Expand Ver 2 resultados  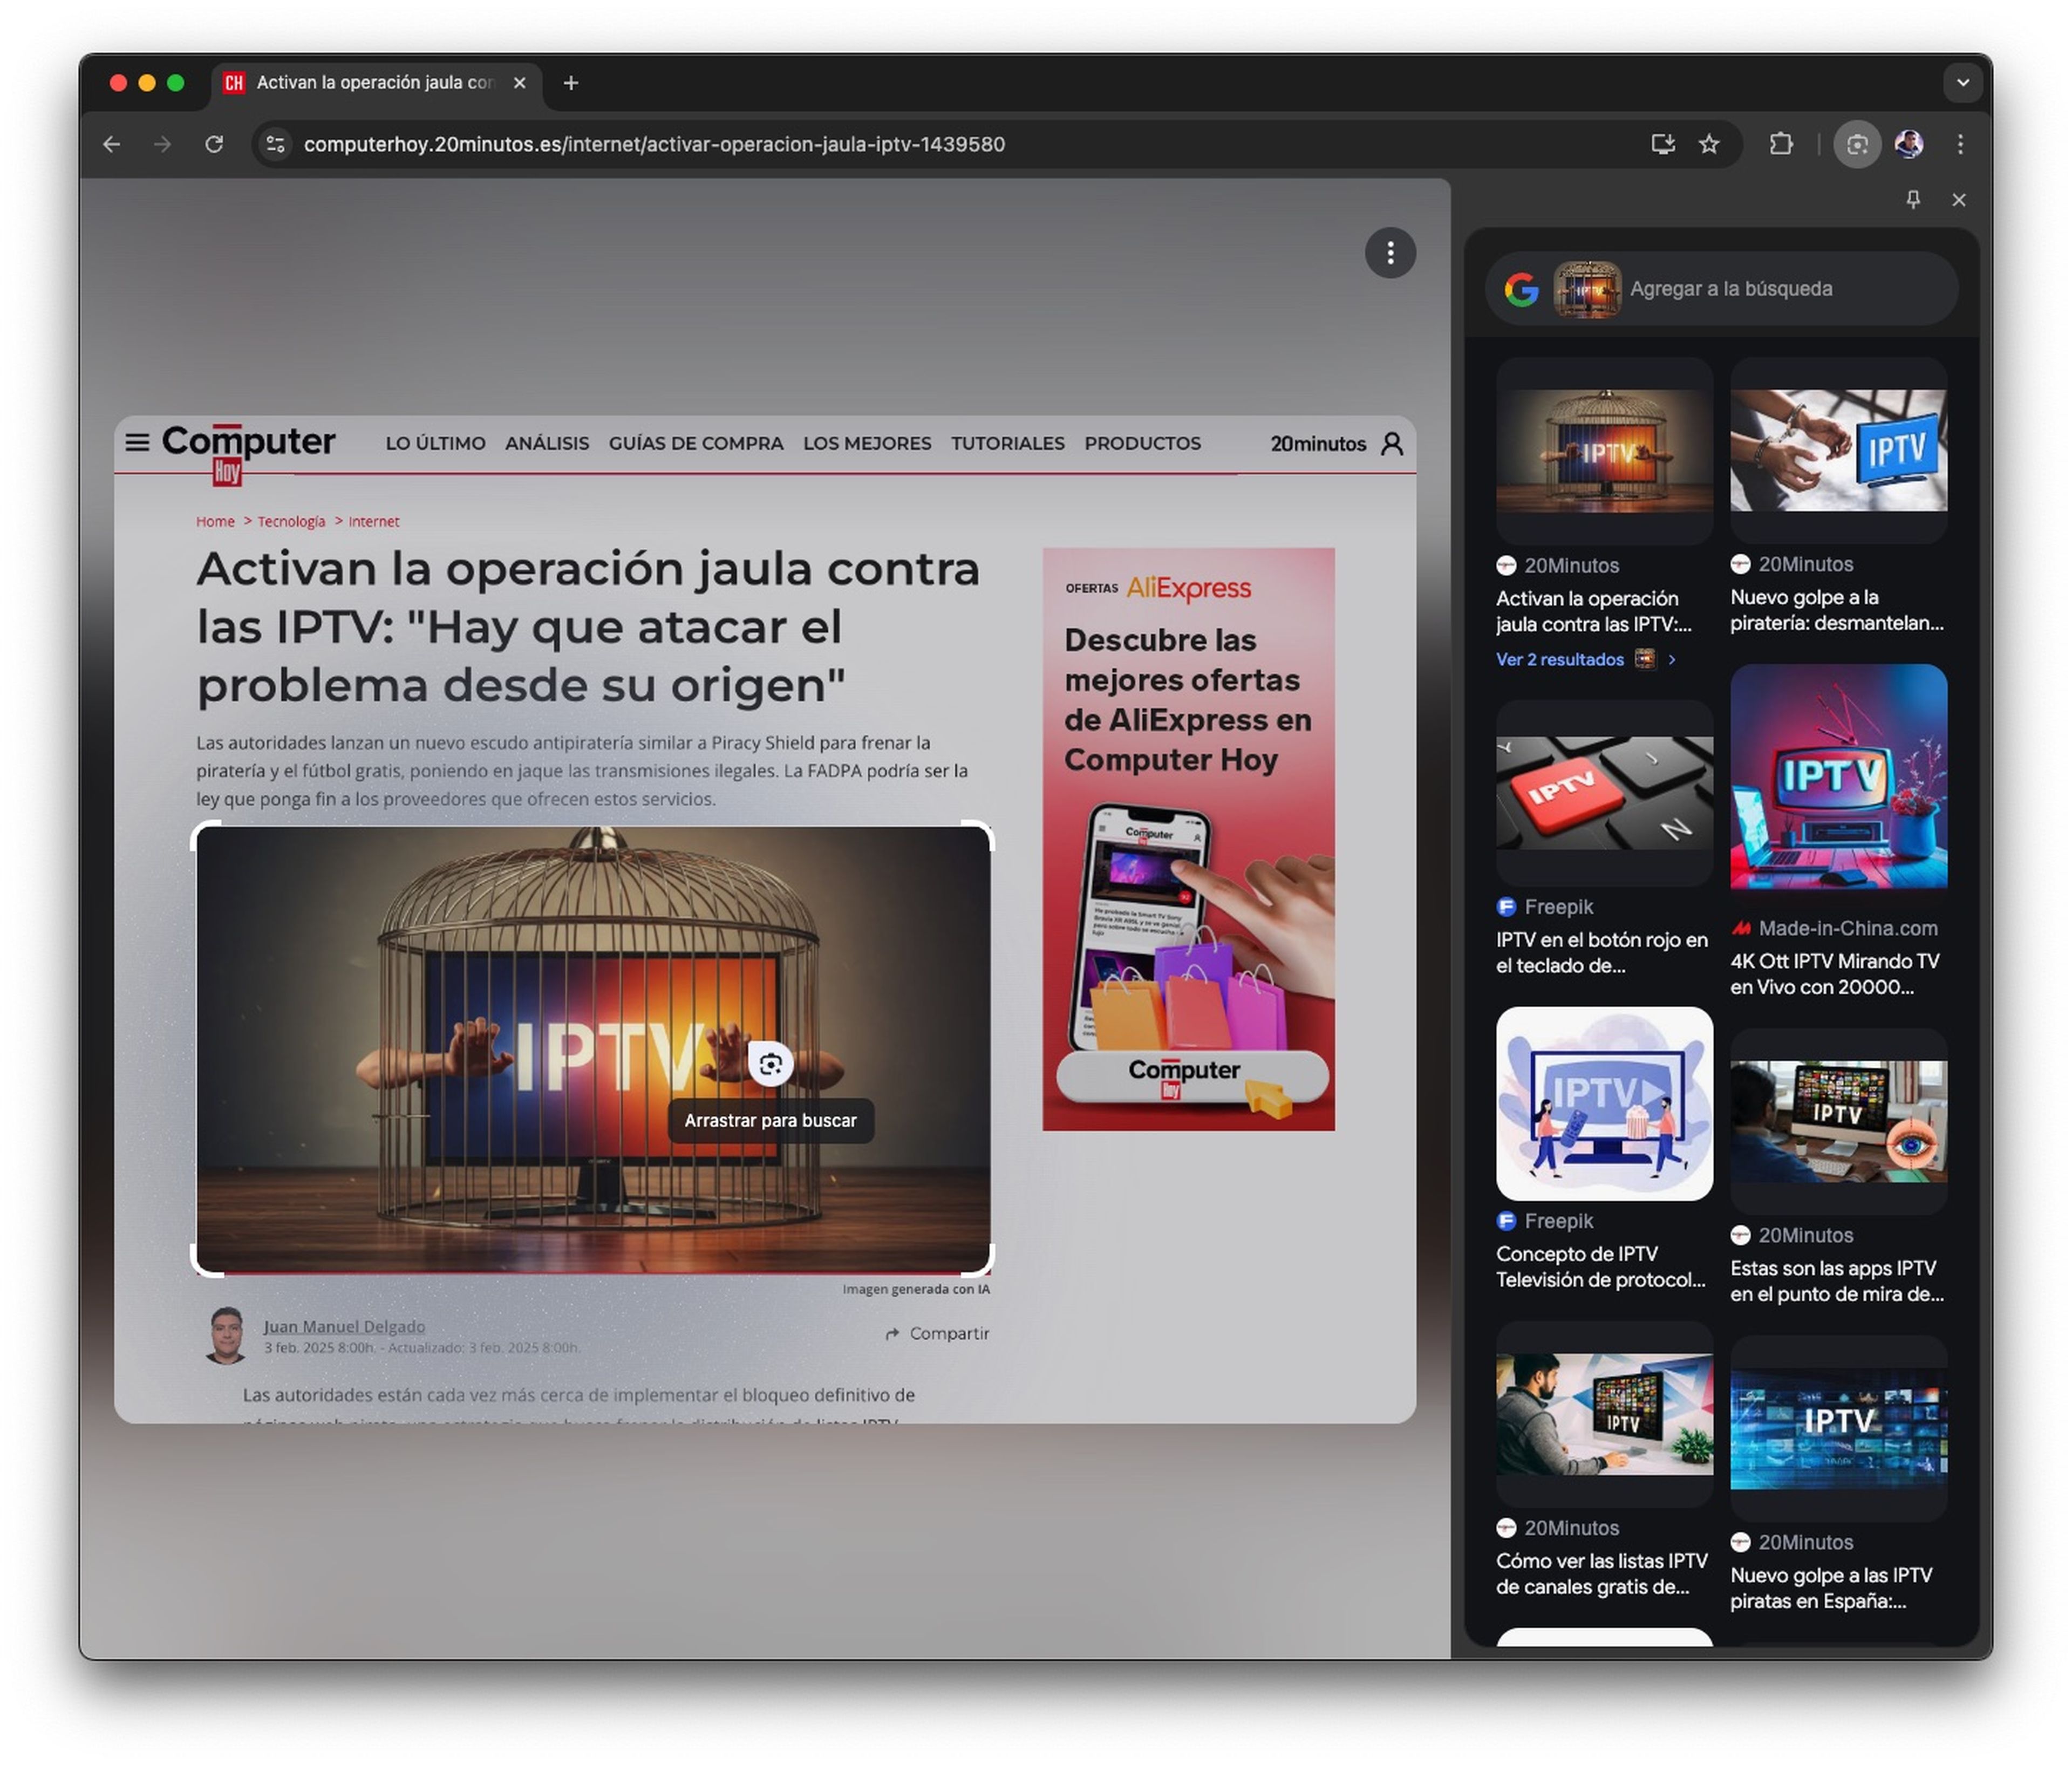click(x=1585, y=659)
